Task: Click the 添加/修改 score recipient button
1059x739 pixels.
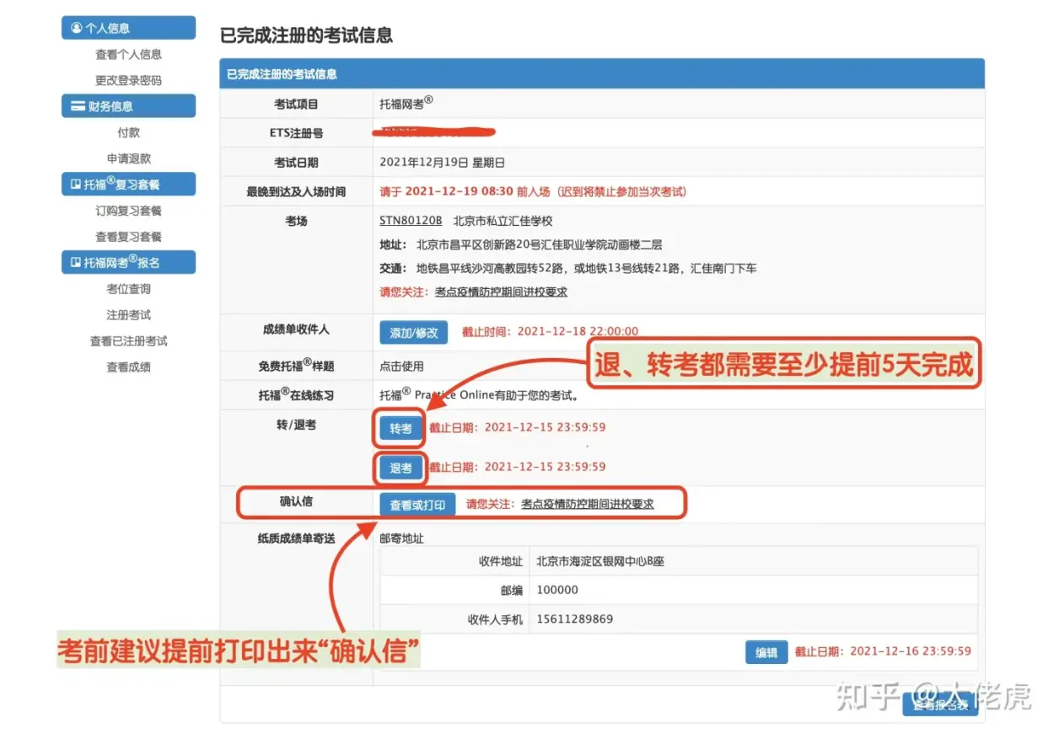Action: (413, 332)
